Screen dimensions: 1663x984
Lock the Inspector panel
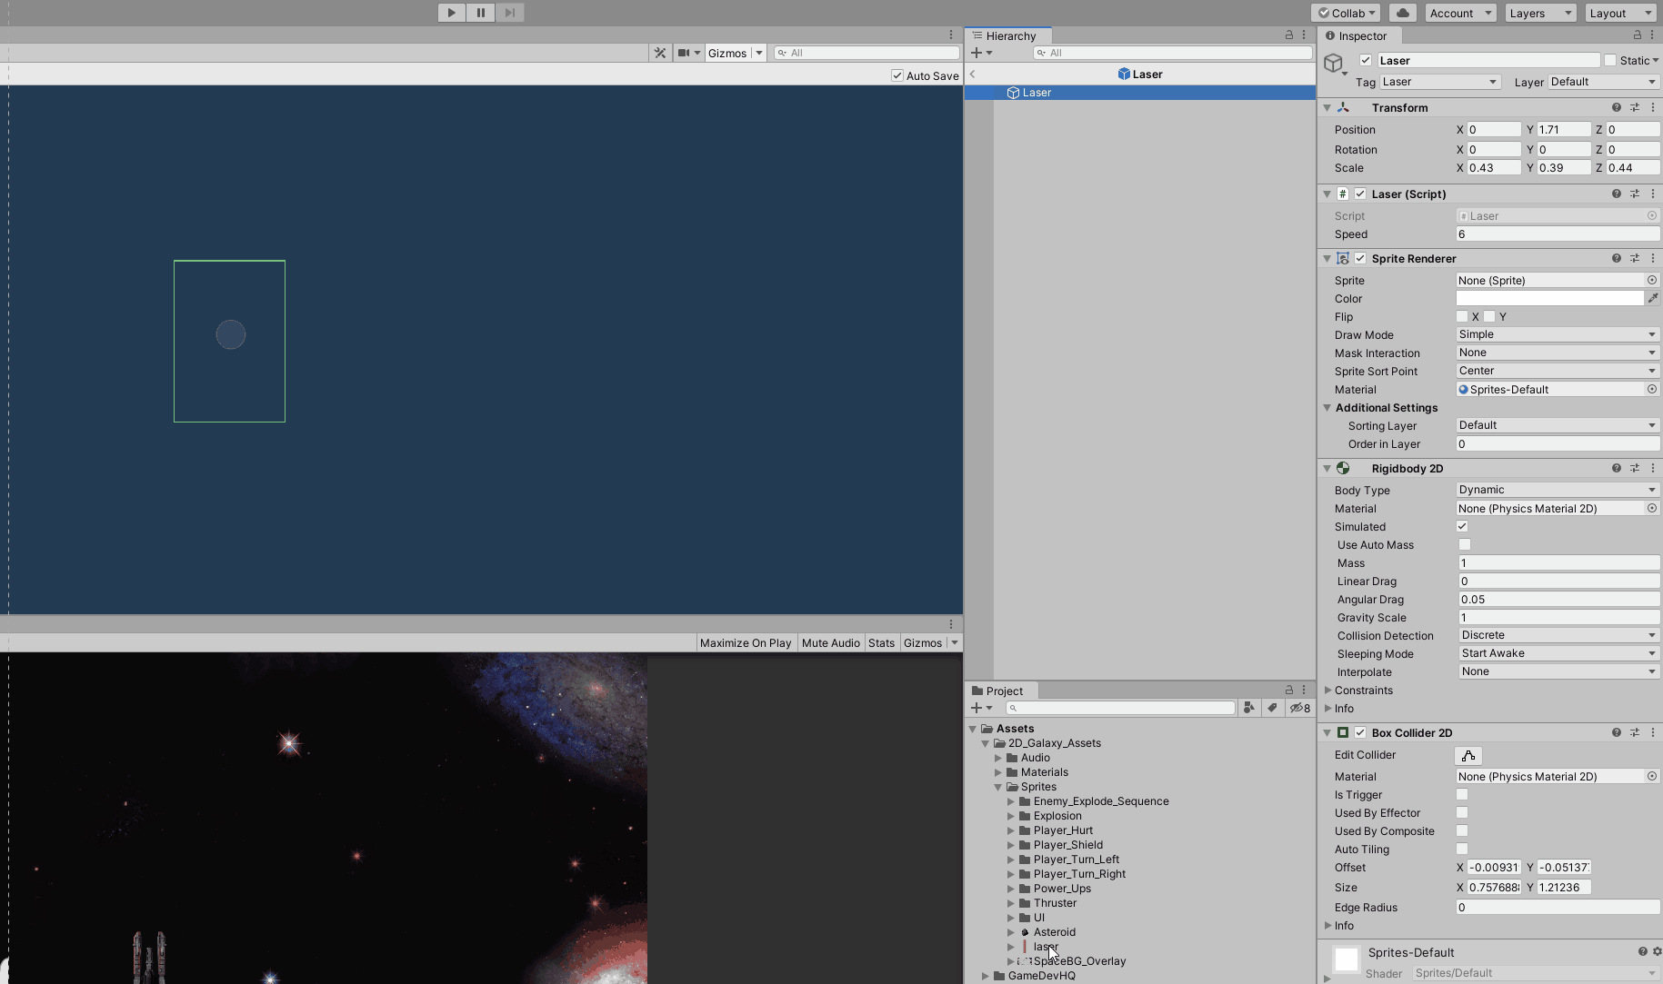(1638, 35)
